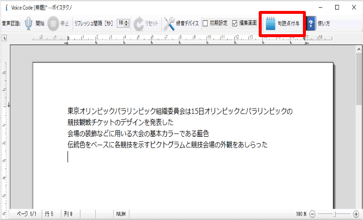363x220 pixels.
Task: Click the 100 % zoom value
Action: click(x=301, y=214)
